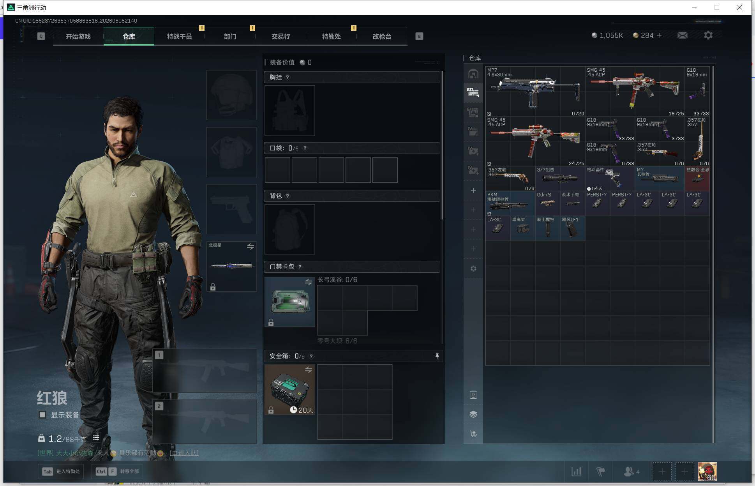Viewport: 755px width, 486px height.
Task: Select the SMG-45 with 19/25 ammo
Action: pyautogui.click(x=635, y=91)
